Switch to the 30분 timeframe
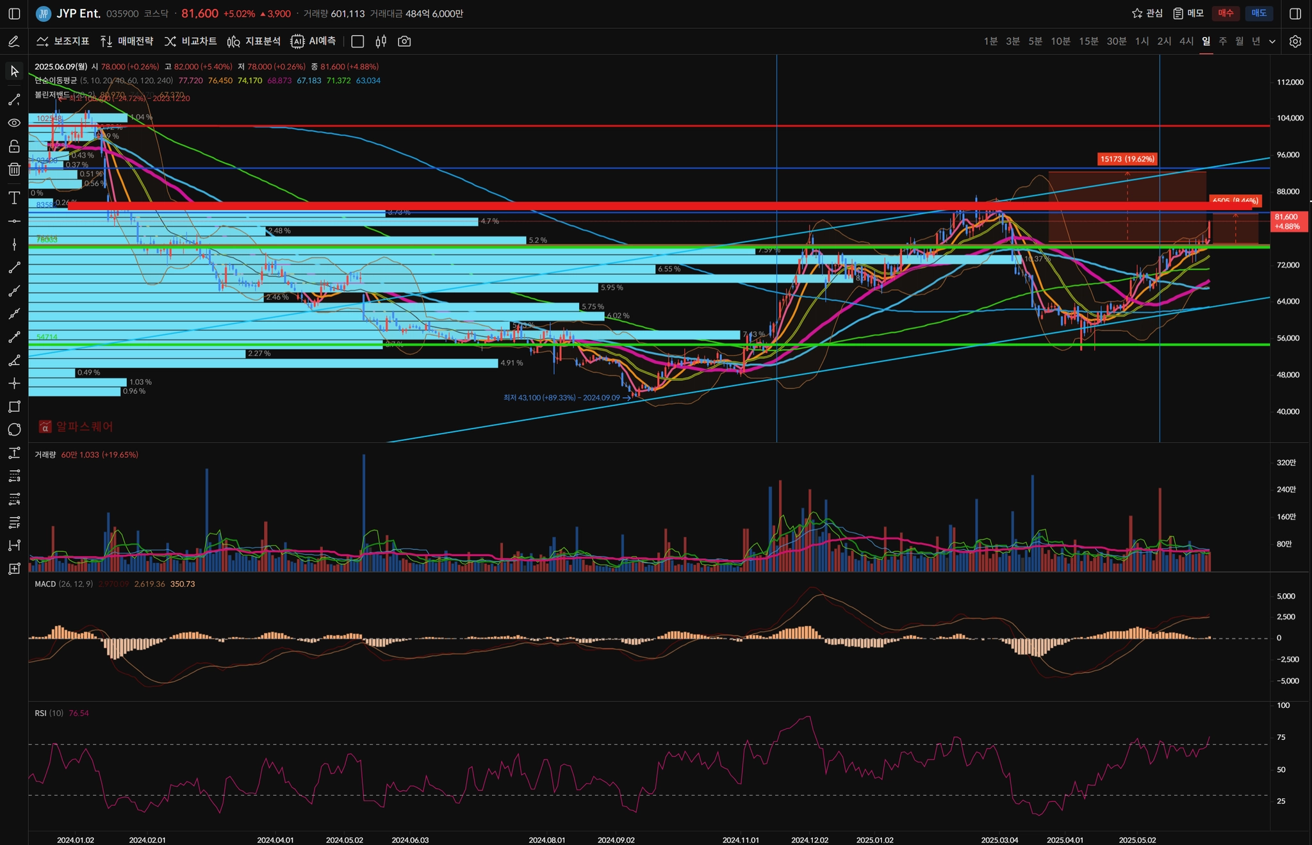This screenshot has height=845, width=1312. point(1116,42)
